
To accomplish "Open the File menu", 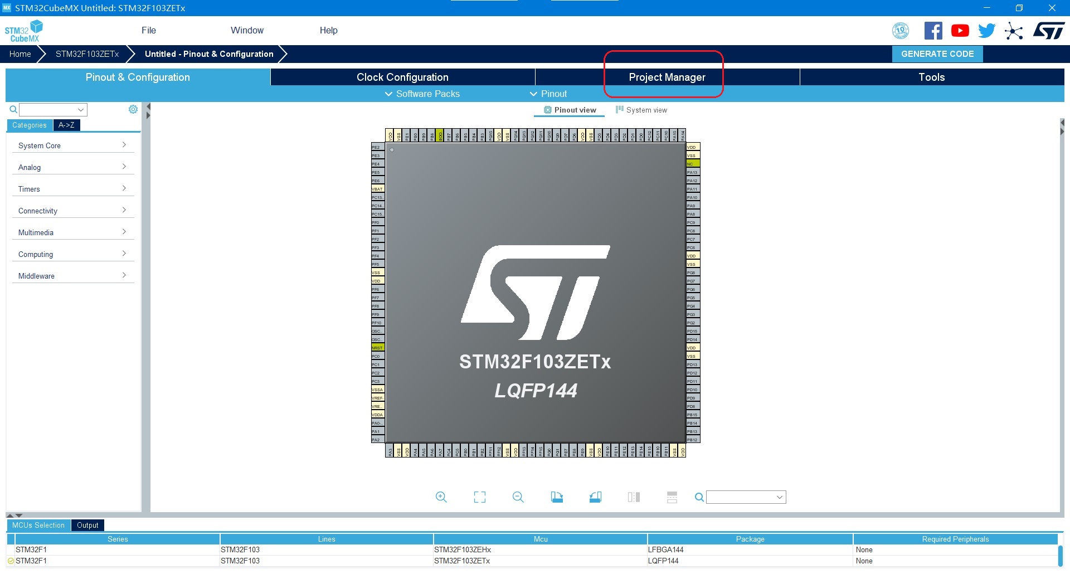I will coord(149,31).
